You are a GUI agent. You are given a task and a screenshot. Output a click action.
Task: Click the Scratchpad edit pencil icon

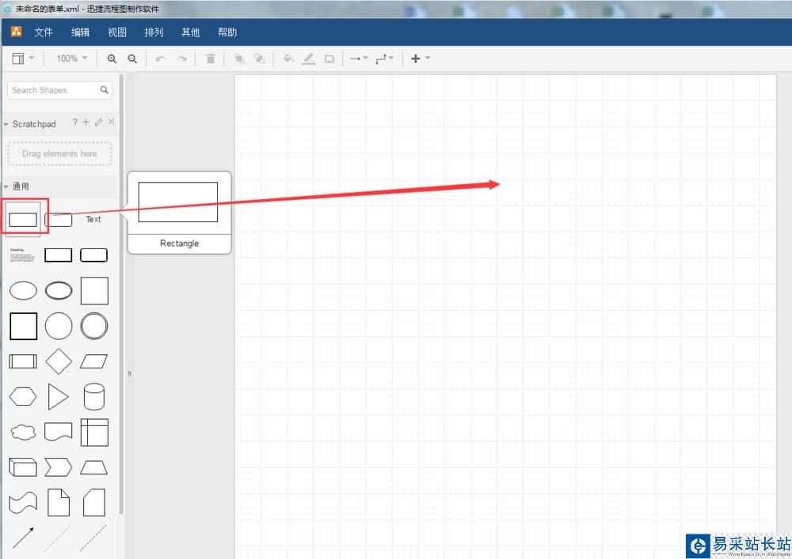coord(98,122)
